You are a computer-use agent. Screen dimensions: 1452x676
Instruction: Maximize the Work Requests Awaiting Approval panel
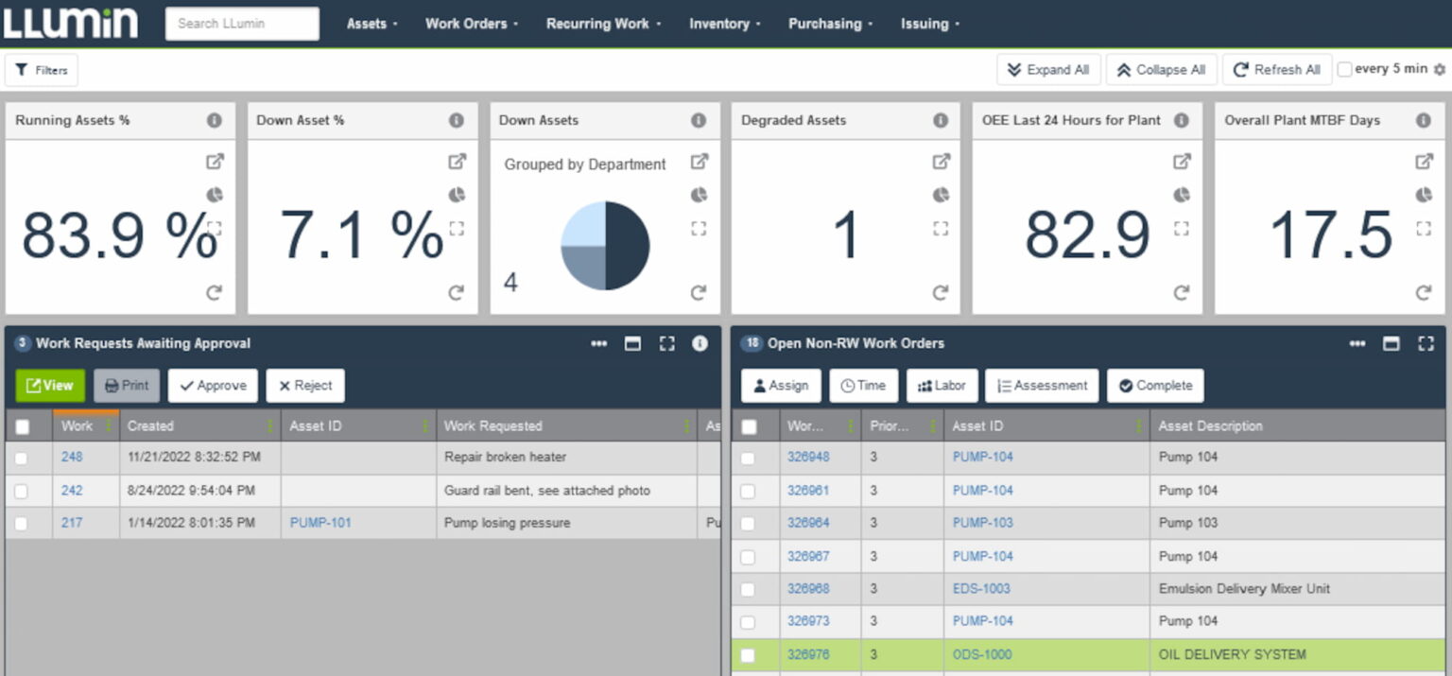point(633,343)
